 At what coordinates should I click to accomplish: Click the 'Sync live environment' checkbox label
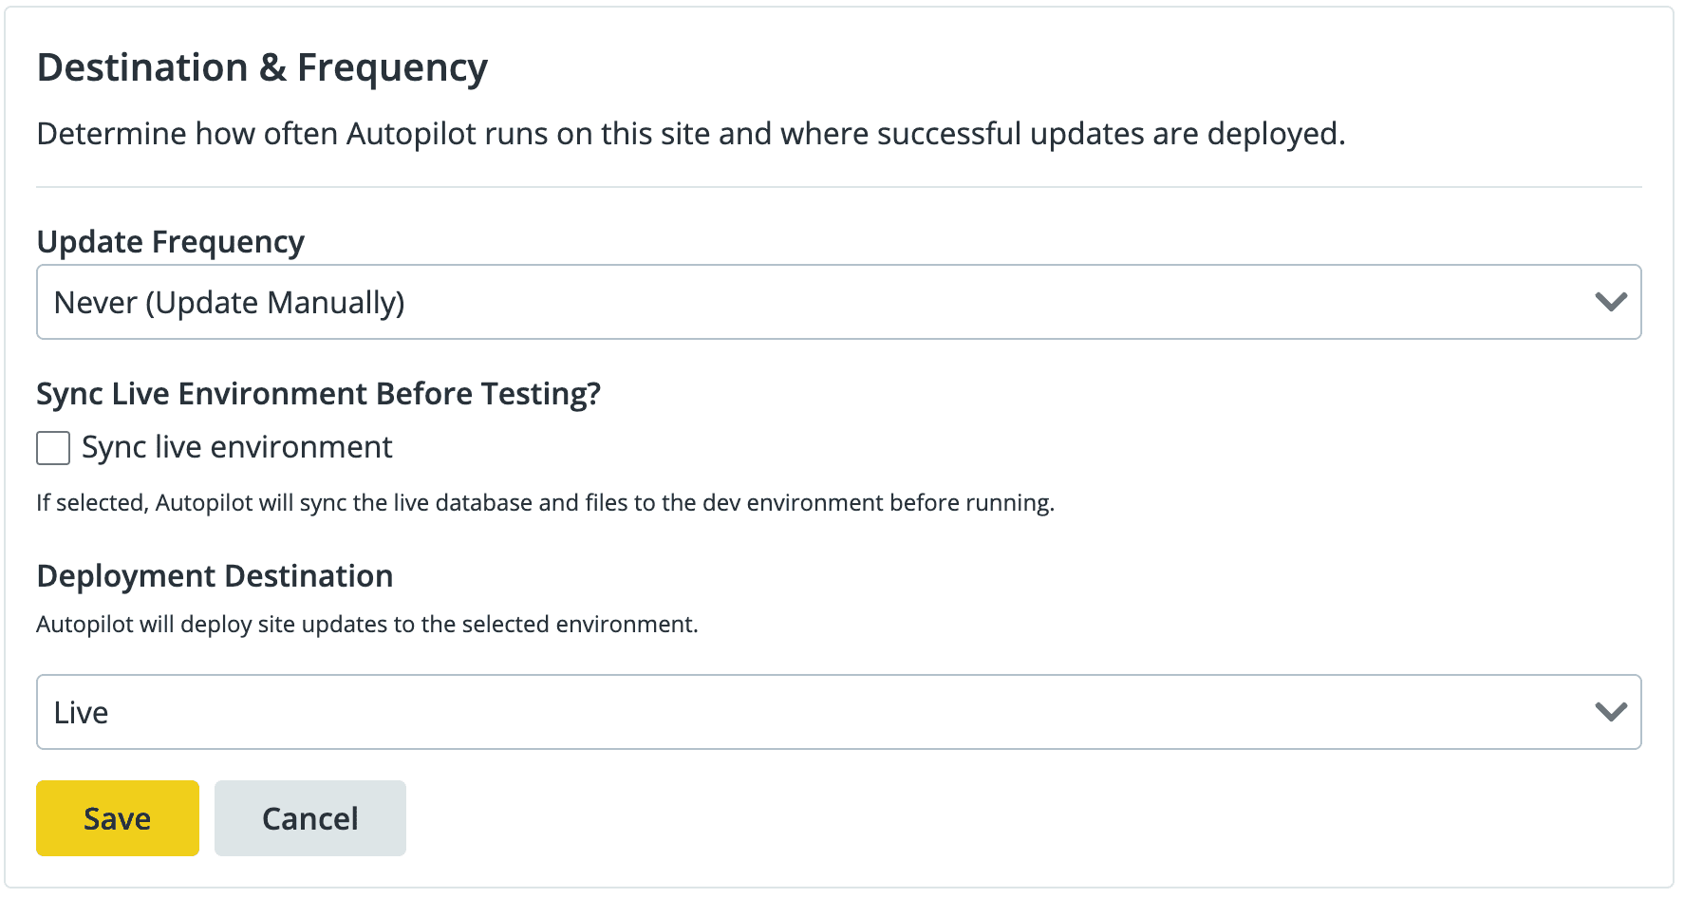236,447
